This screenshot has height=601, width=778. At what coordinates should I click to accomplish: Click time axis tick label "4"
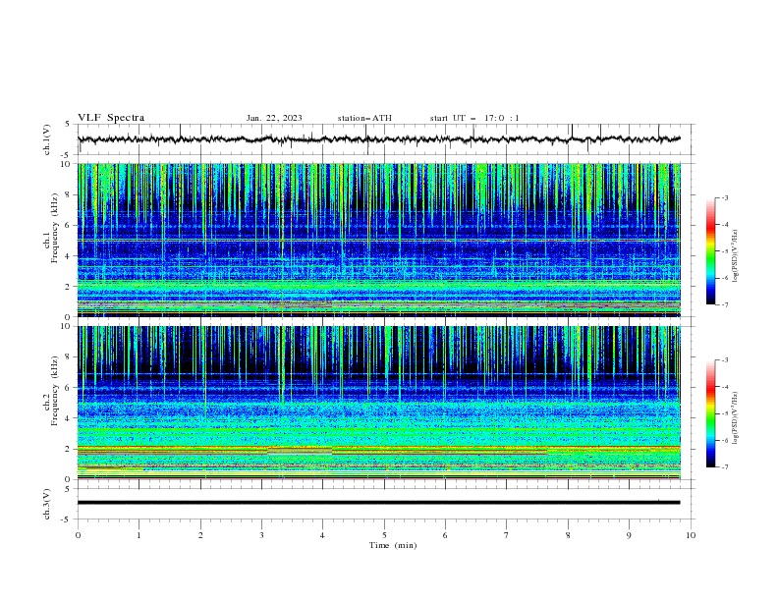[322, 535]
